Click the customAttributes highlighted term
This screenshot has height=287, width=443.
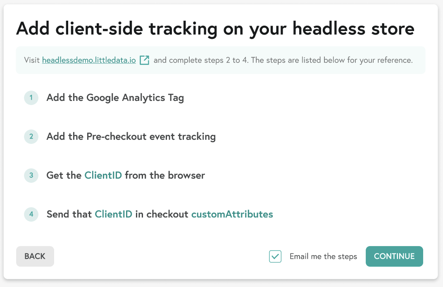coord(232,214)
